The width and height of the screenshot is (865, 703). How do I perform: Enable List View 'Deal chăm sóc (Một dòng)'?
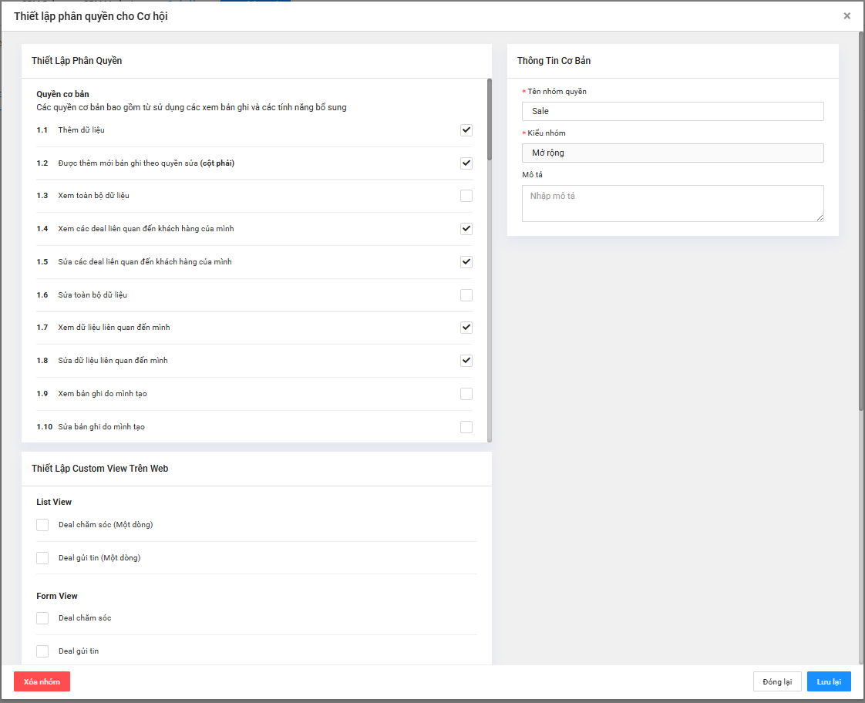point(42,525)
